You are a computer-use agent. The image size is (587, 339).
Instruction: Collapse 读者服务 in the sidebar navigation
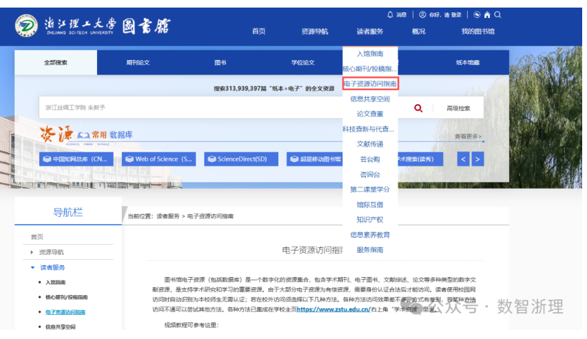click(x=32, y=267)
